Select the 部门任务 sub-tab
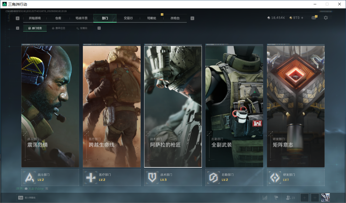The height and width of the screenshot is (203, 346). pos(35,28)
